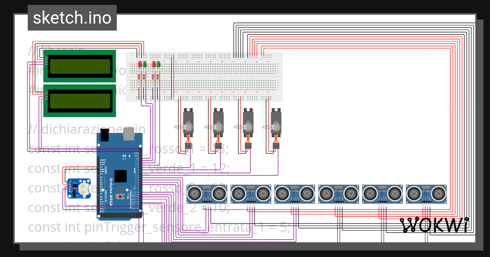The height and width of the screenshot is (257, 490).
Task: Click the breadboard
Action: tap(225, 78)
